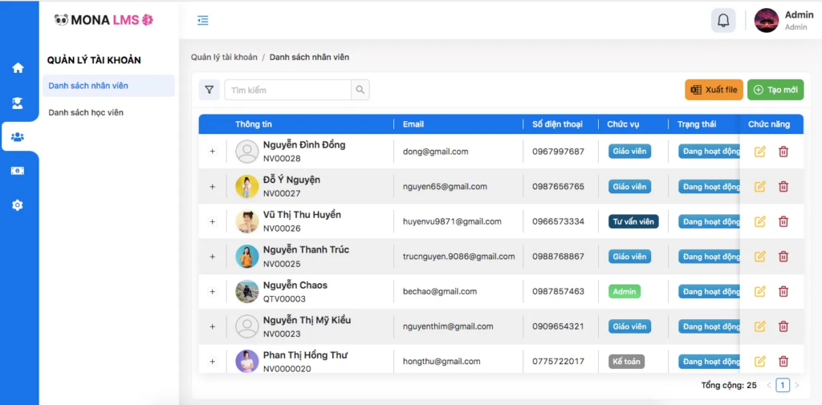
Task: Open the settings gear sidebar icon
Action: click(x=18, y=205)
